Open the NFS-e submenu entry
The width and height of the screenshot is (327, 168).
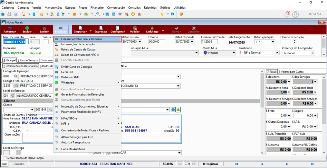87,124
